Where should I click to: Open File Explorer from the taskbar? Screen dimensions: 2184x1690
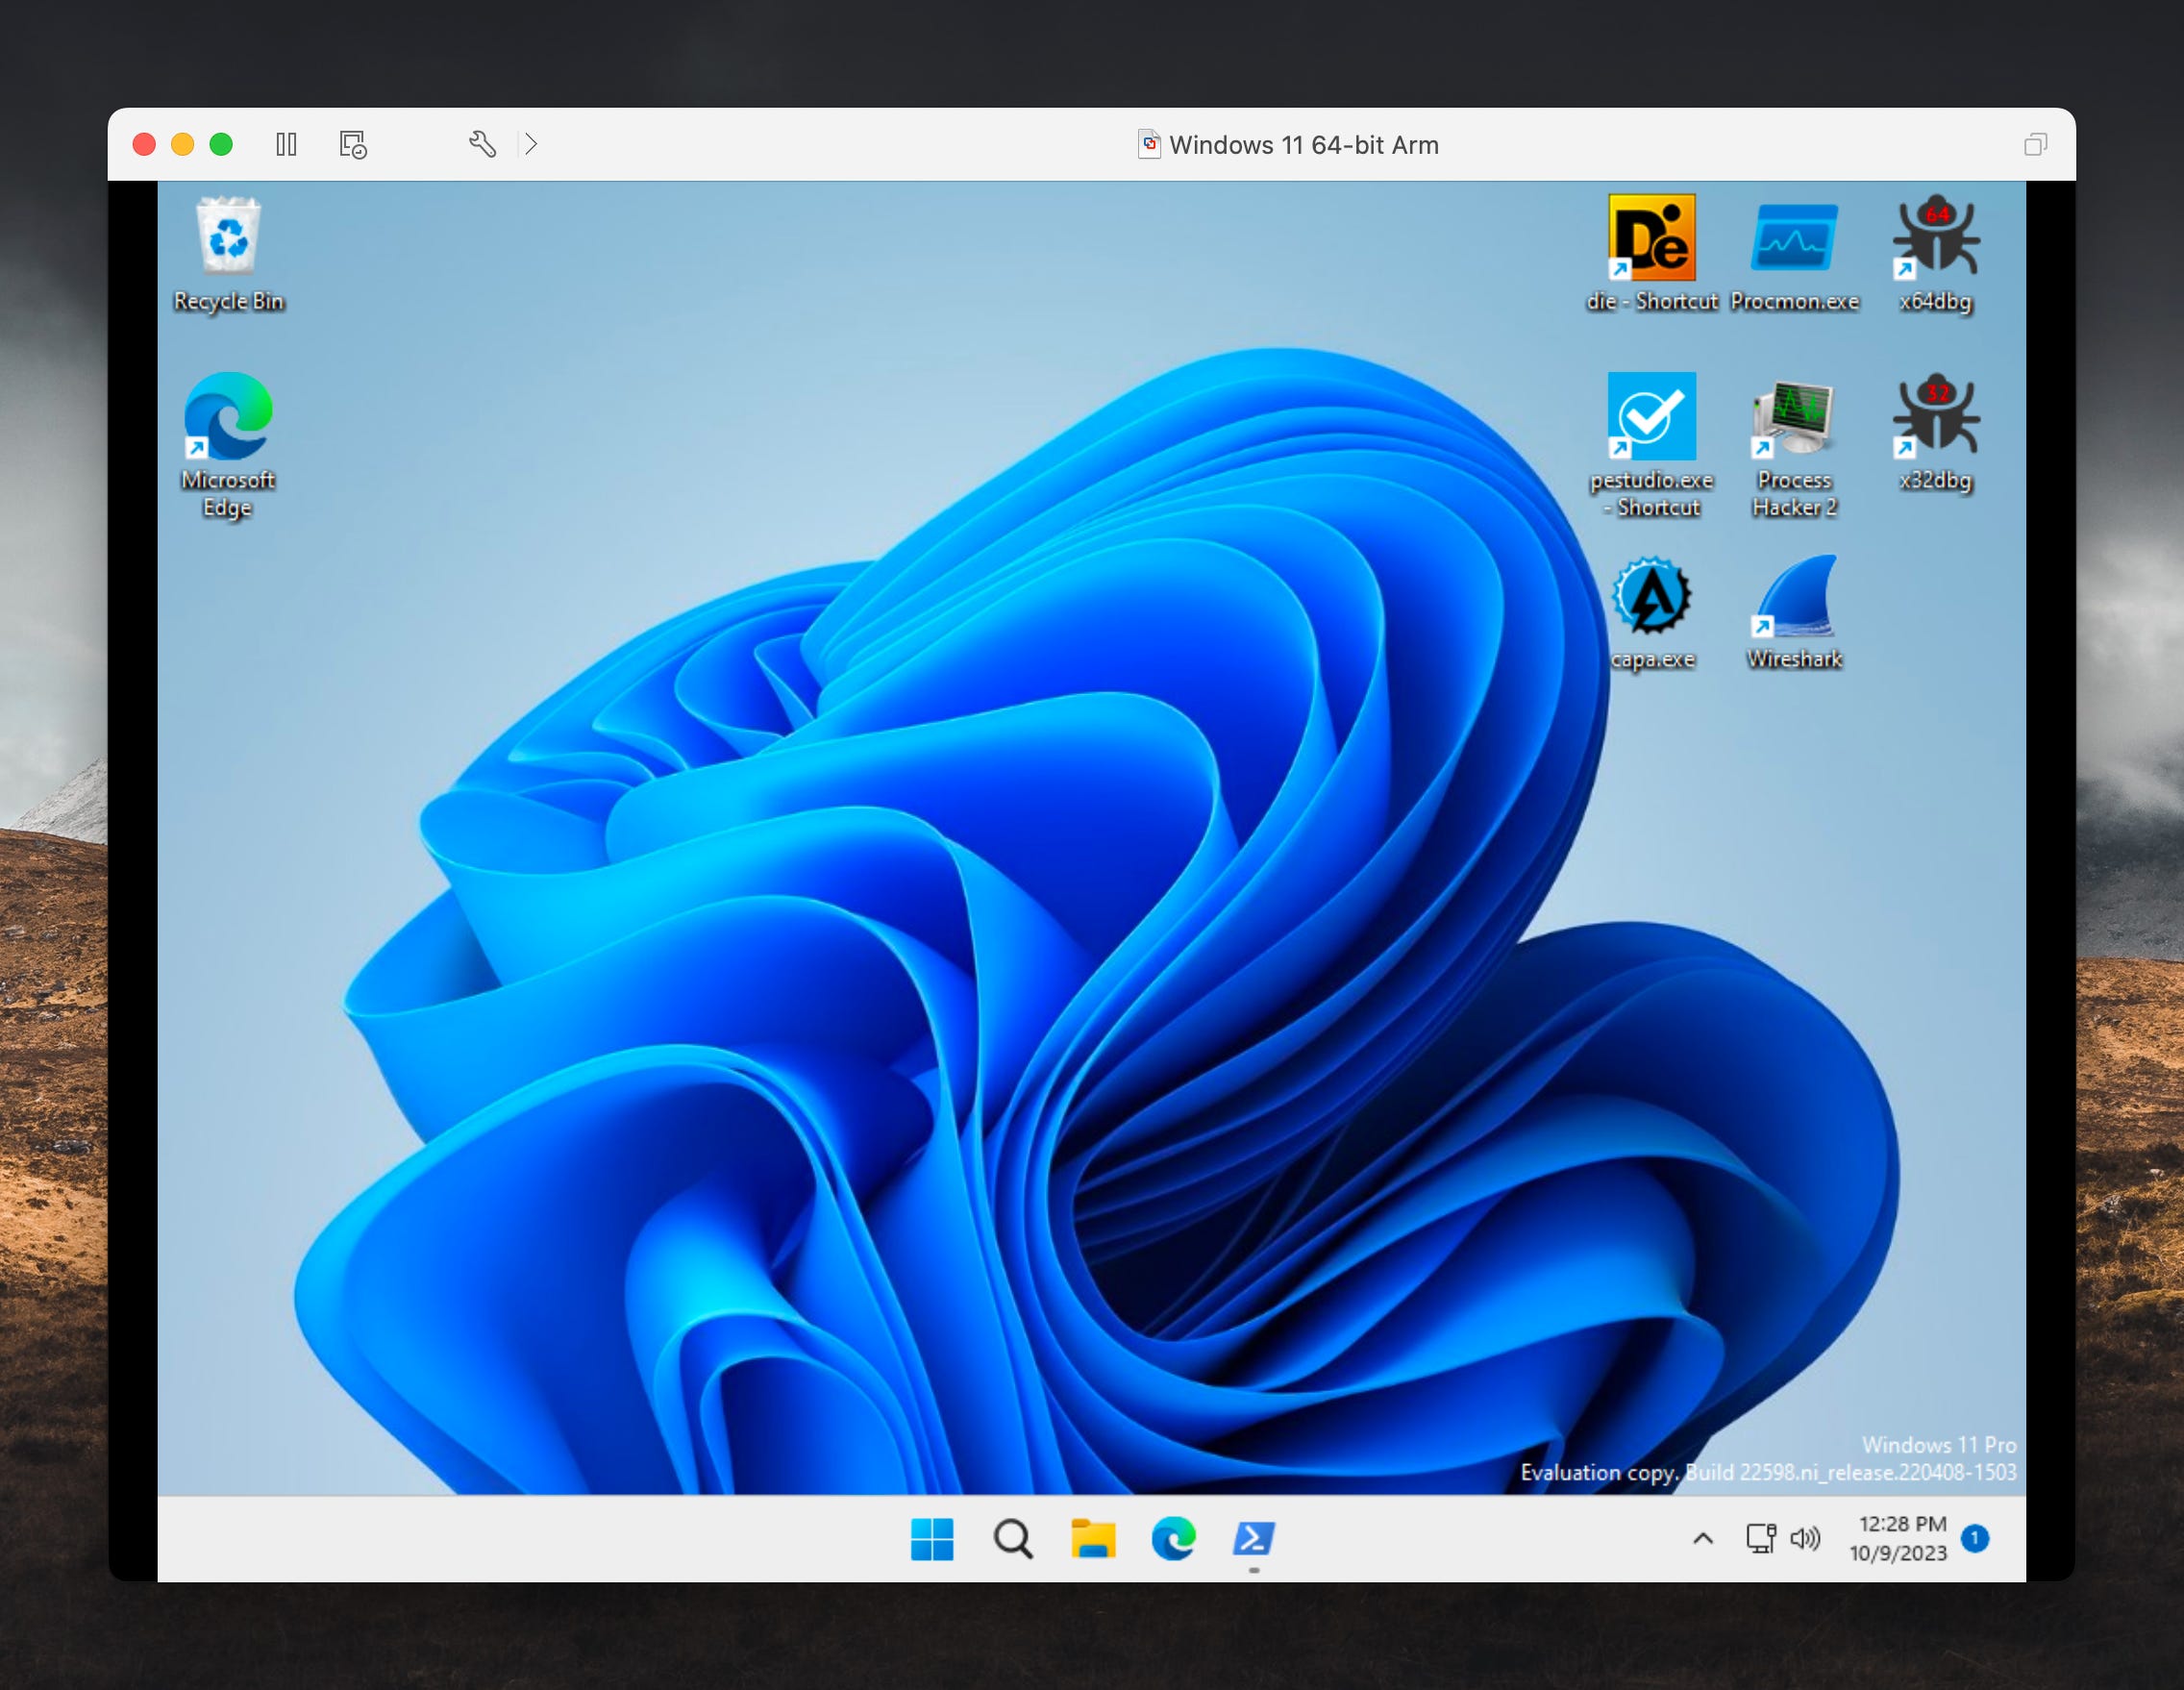click(1092, 1538)
